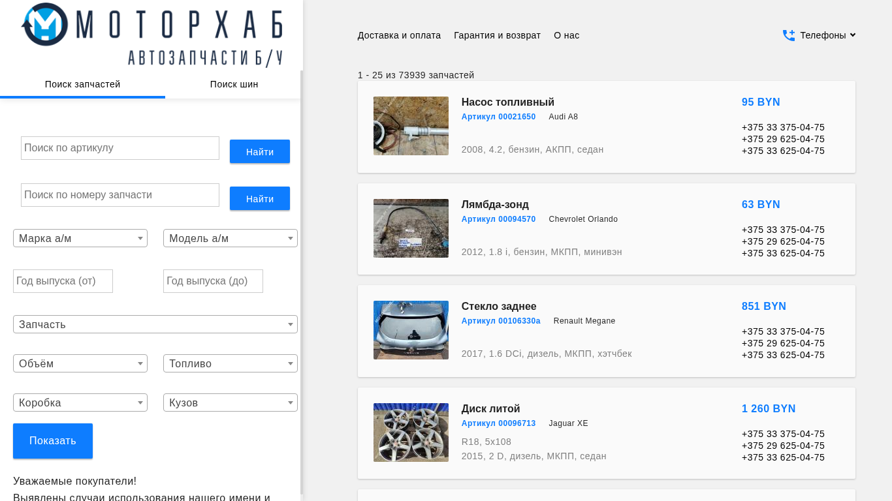This screenshot has width=892, height=501.
Task: Click the Audi A8 model label
Action: 564,117
